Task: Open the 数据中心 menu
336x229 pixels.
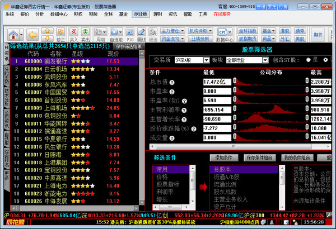Action: click(59, 14)
